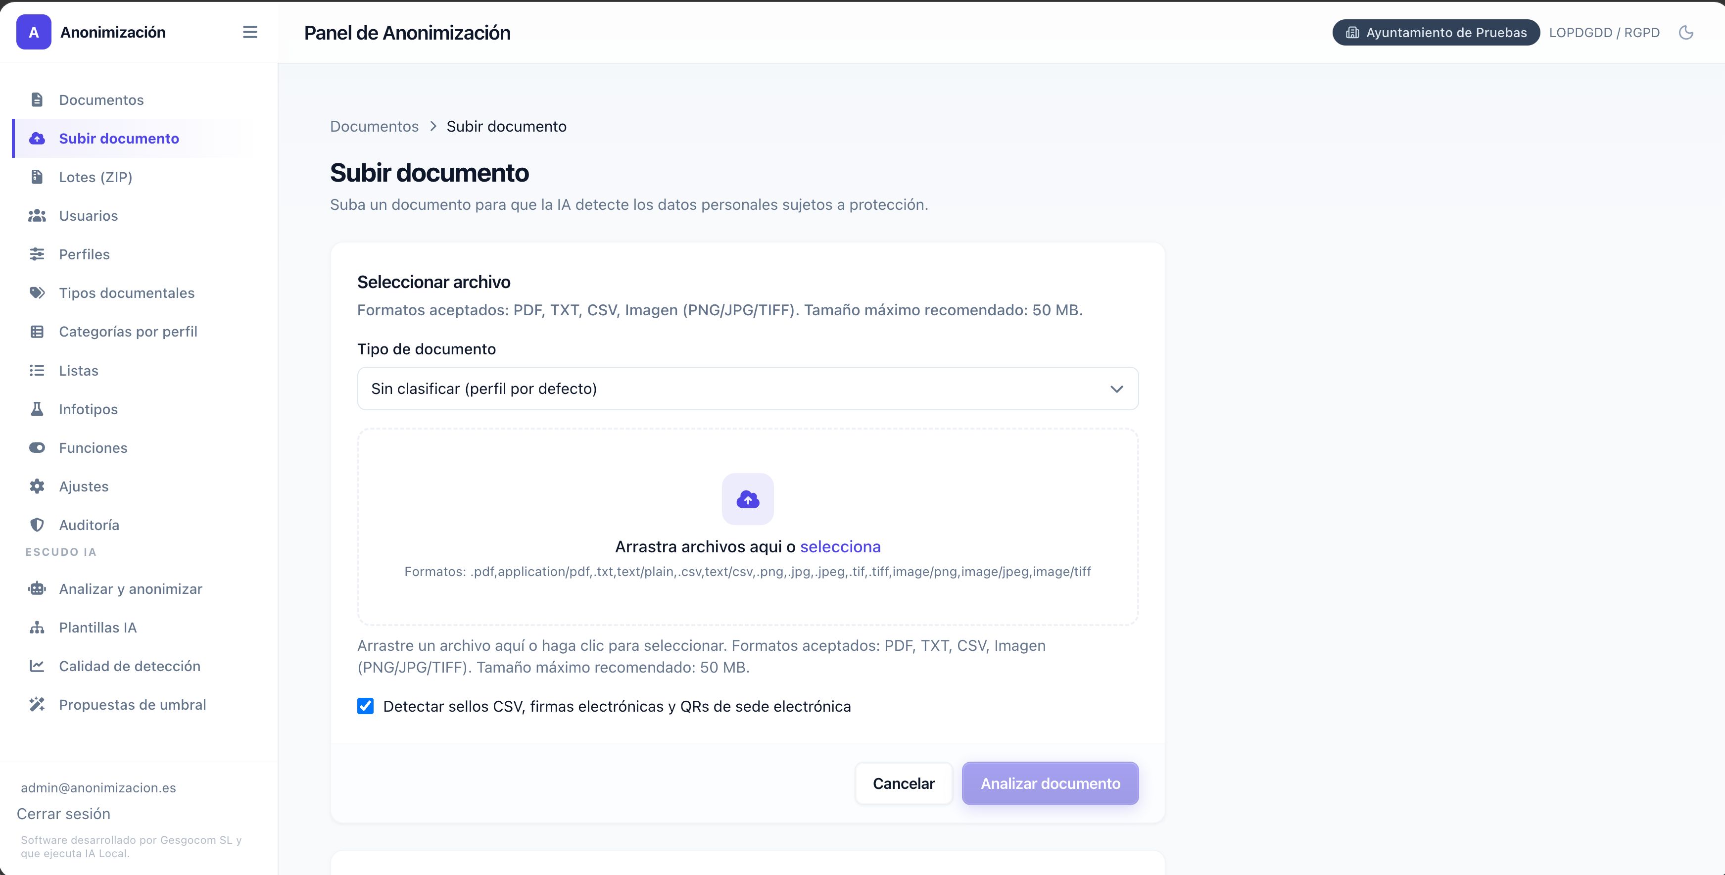Click the tags icon for Tipos documentales
Screen dimensions: 1725x875
37,293
